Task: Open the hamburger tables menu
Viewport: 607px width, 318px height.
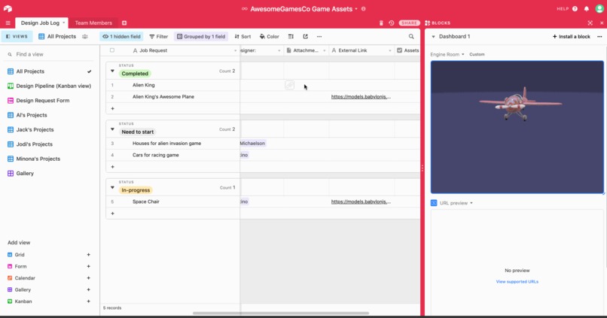Action: tap(8, 23)
